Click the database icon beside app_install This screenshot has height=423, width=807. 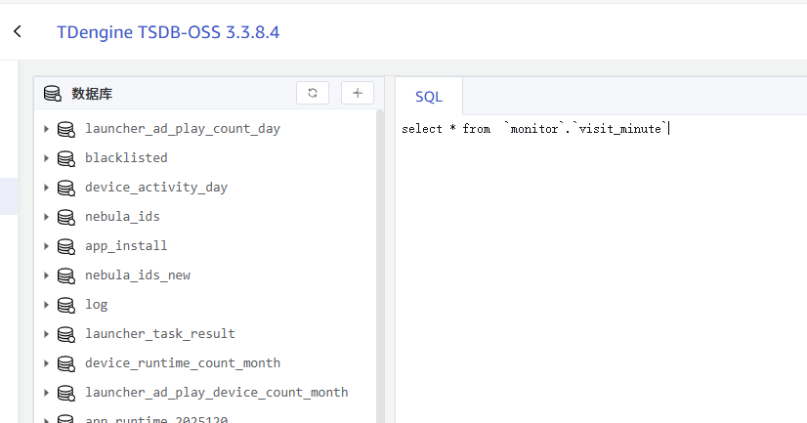(66, 246)
